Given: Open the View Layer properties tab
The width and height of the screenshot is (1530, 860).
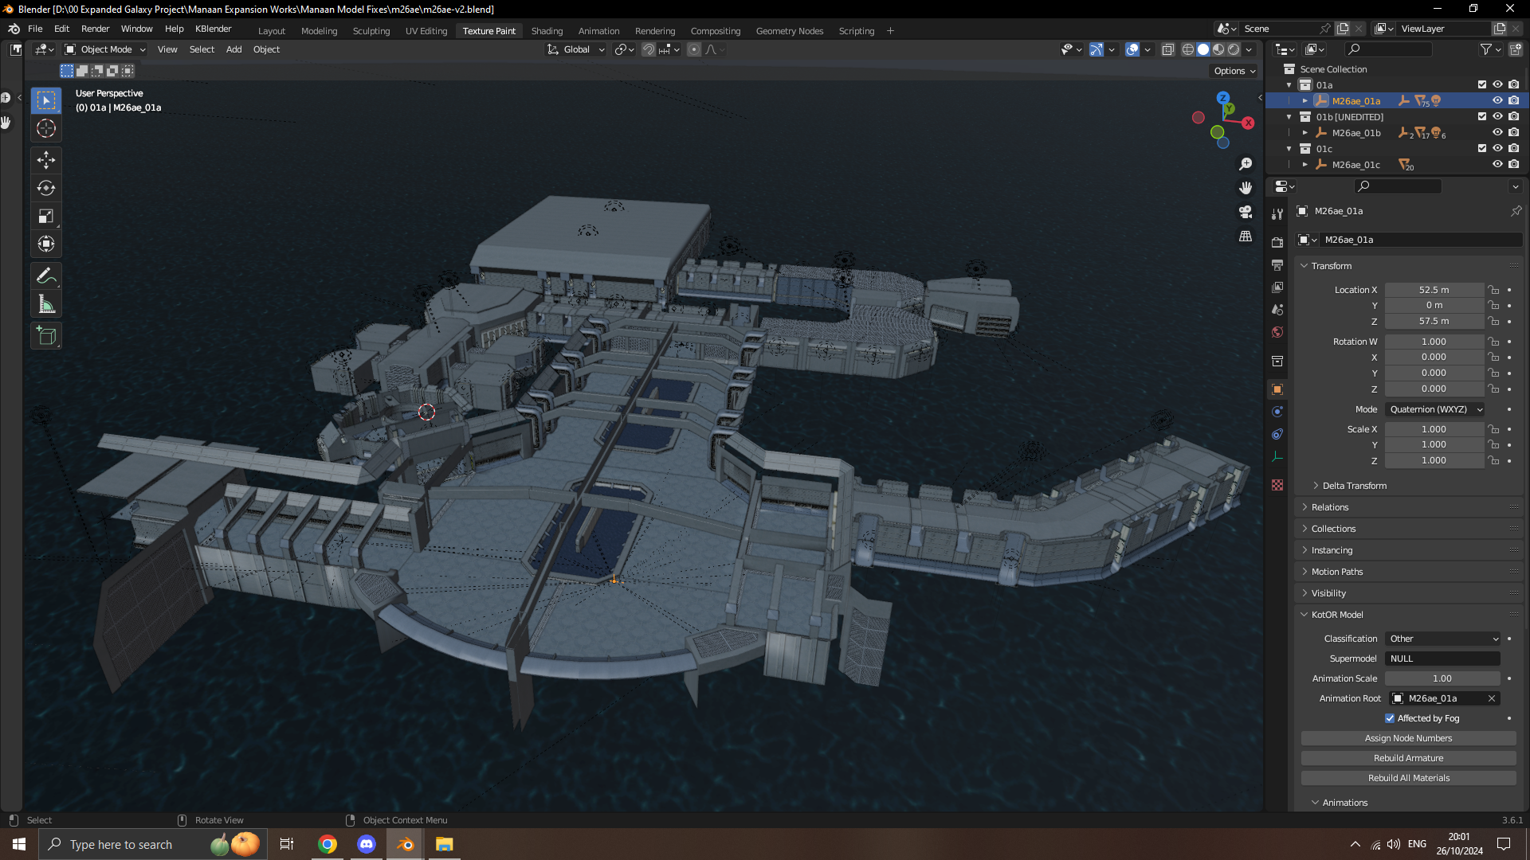Looking at the screenshot, I should (x=1277, y=287).
